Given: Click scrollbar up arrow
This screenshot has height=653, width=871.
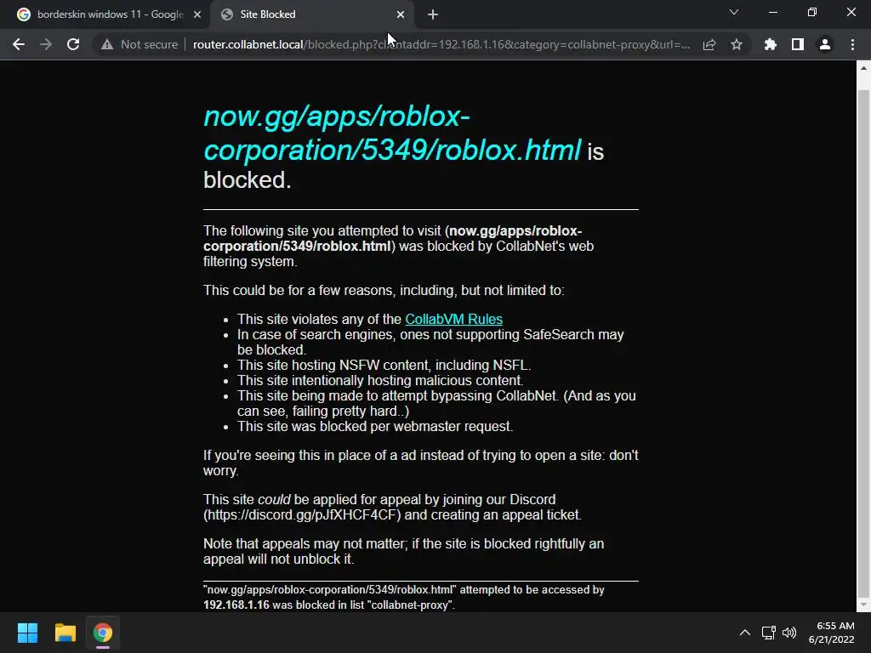Looking at the screenshot, I should click(863, 68).
